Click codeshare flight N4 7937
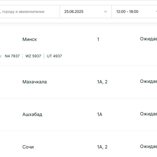This screenshot has height=157, width=157. tap(12, 56)
